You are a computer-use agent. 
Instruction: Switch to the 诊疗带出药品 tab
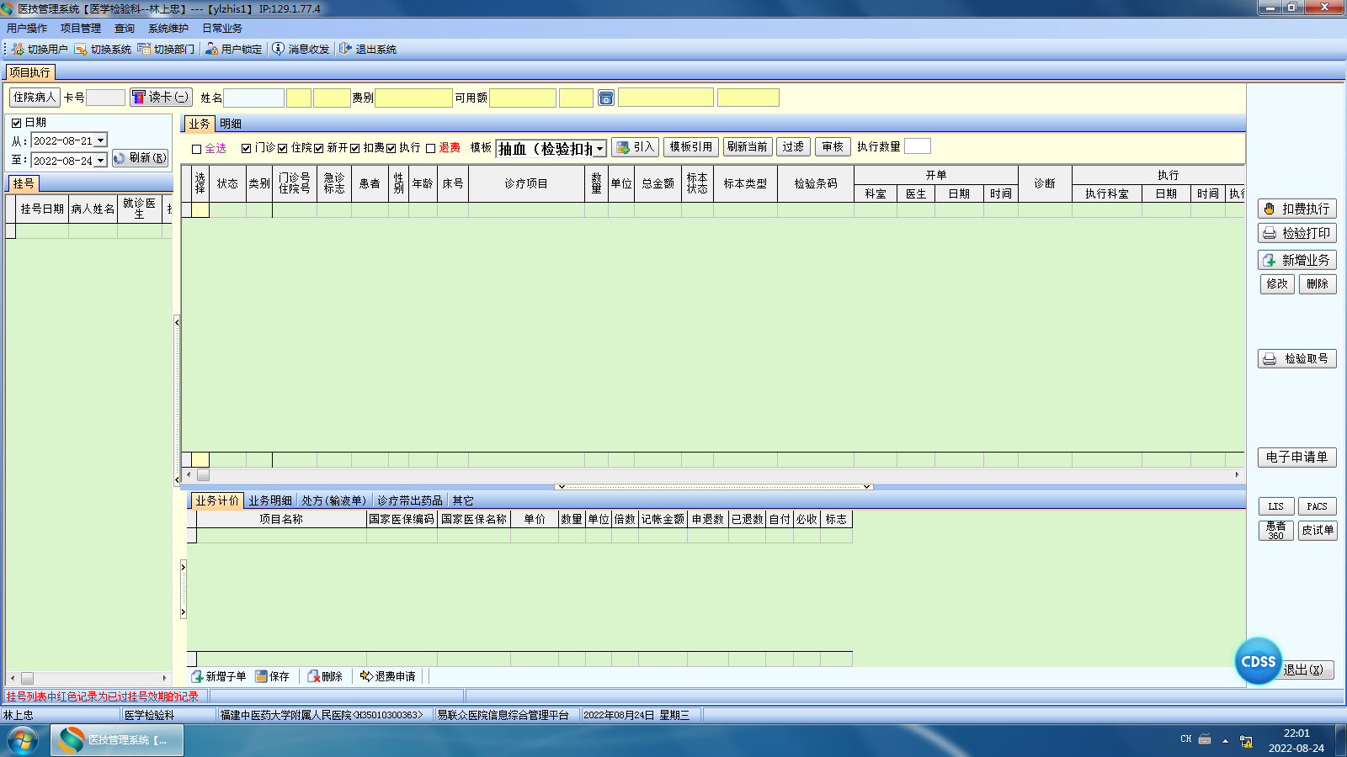[x=410, y=500]
